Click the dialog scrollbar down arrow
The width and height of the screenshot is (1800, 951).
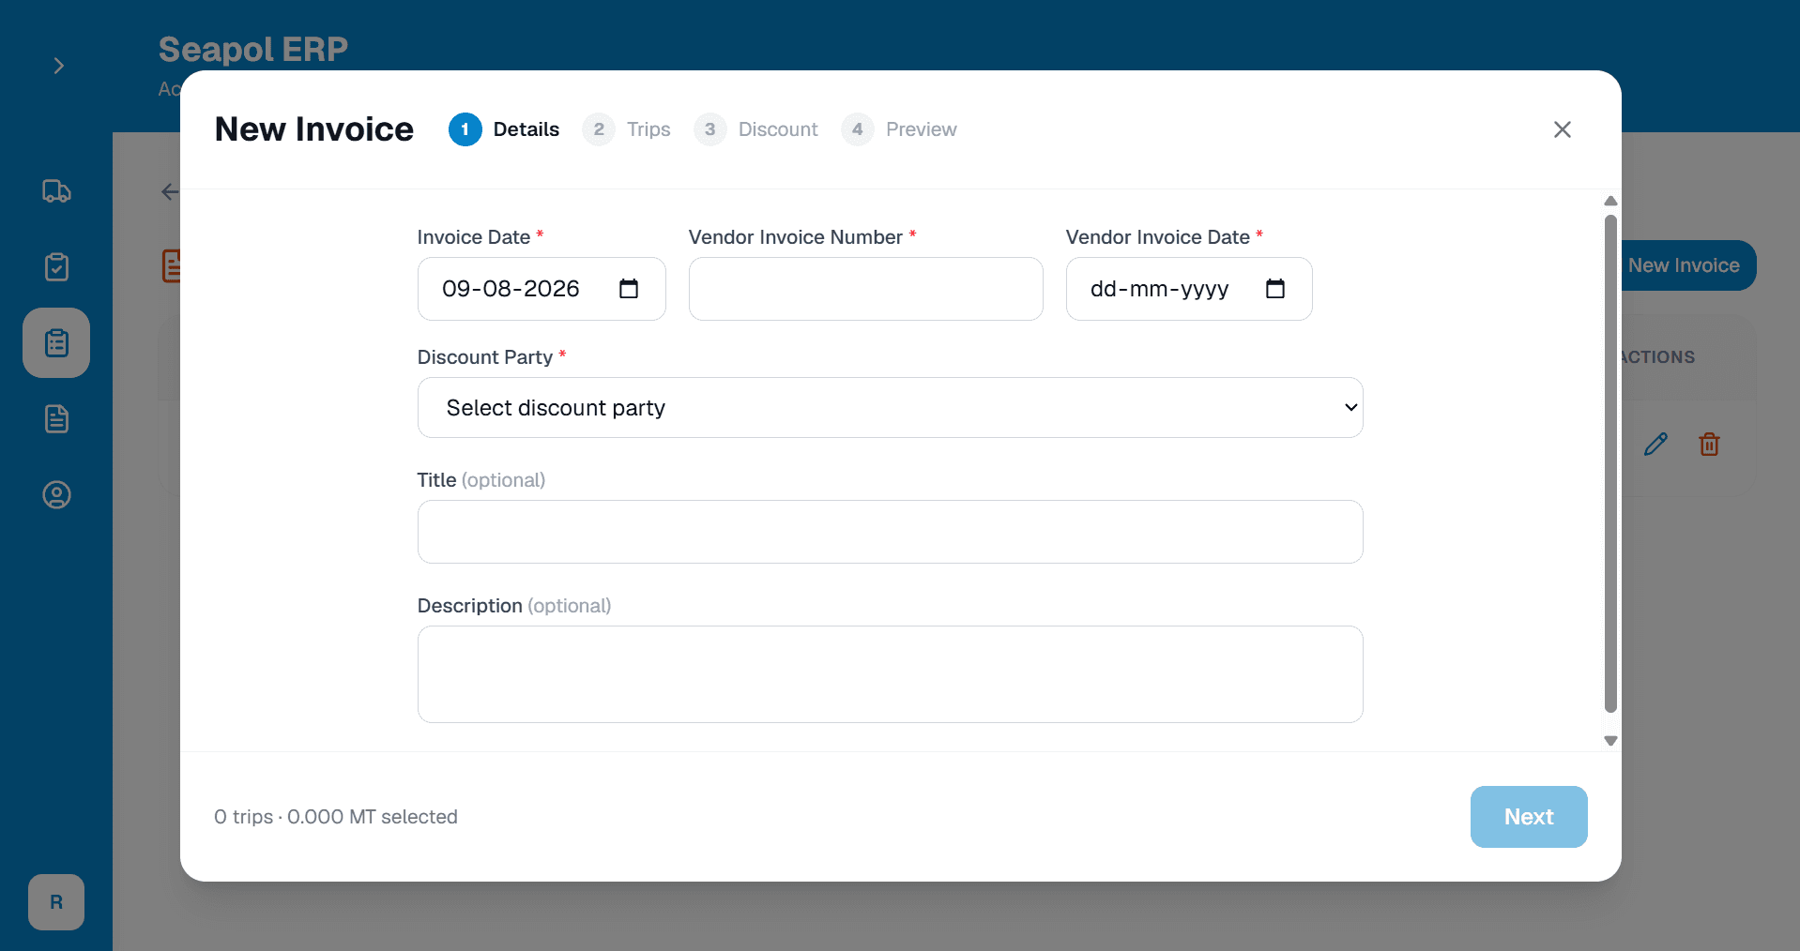tap(1610, 741)
